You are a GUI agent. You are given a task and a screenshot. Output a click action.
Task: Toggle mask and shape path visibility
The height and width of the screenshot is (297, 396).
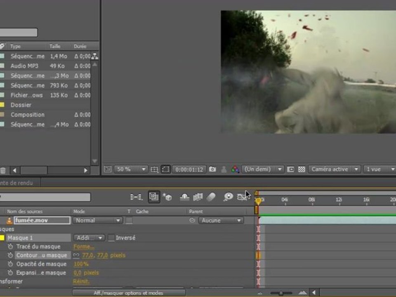pos(166,169)
